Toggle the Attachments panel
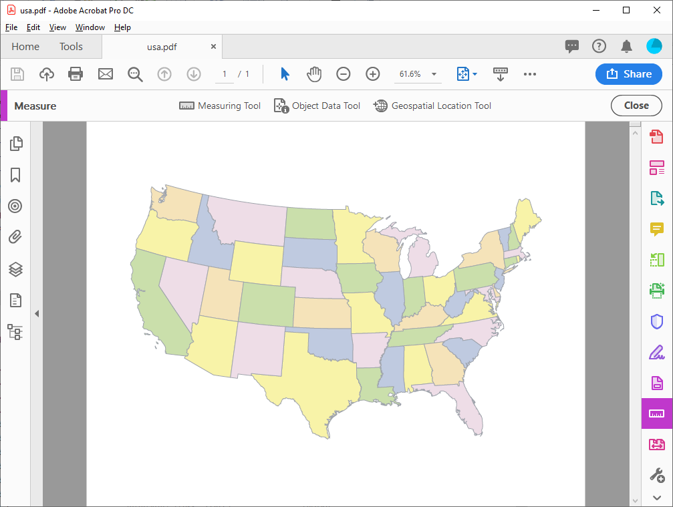 click(x=15, y=237)
